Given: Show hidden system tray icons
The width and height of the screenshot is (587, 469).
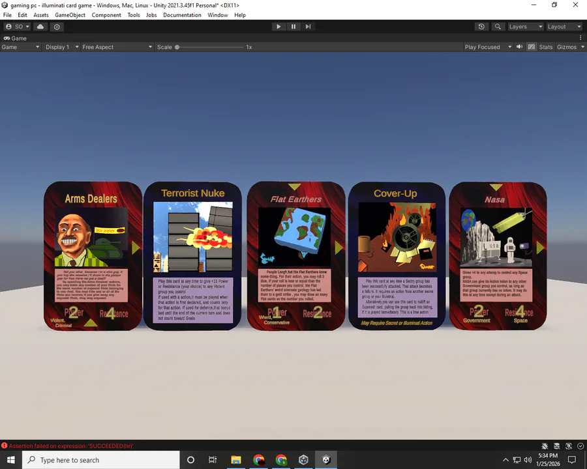Looking at the screenshot, I should (505, 460).
